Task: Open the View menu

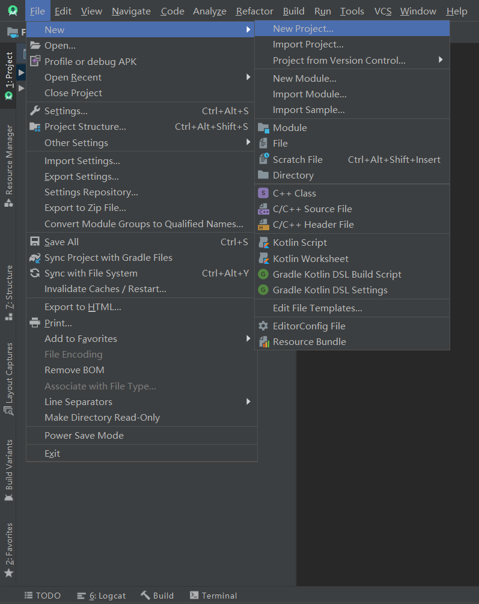Action: coord(91,11)
